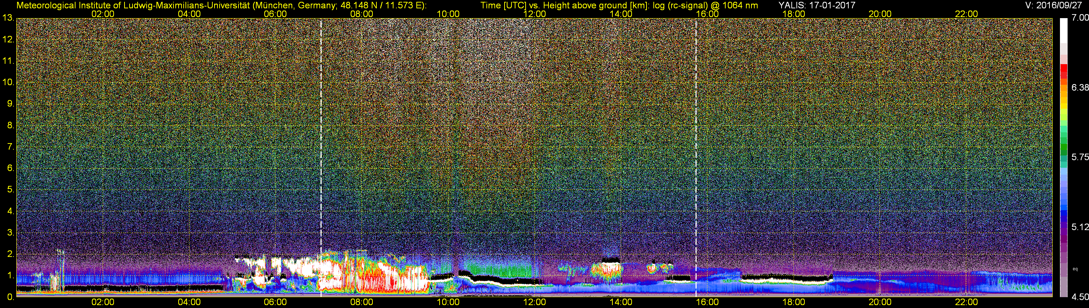The width and height of the screenshot is (1089, 308).
Task: Select the 16:00 label on the top time axis
Action: click(707, 14)
